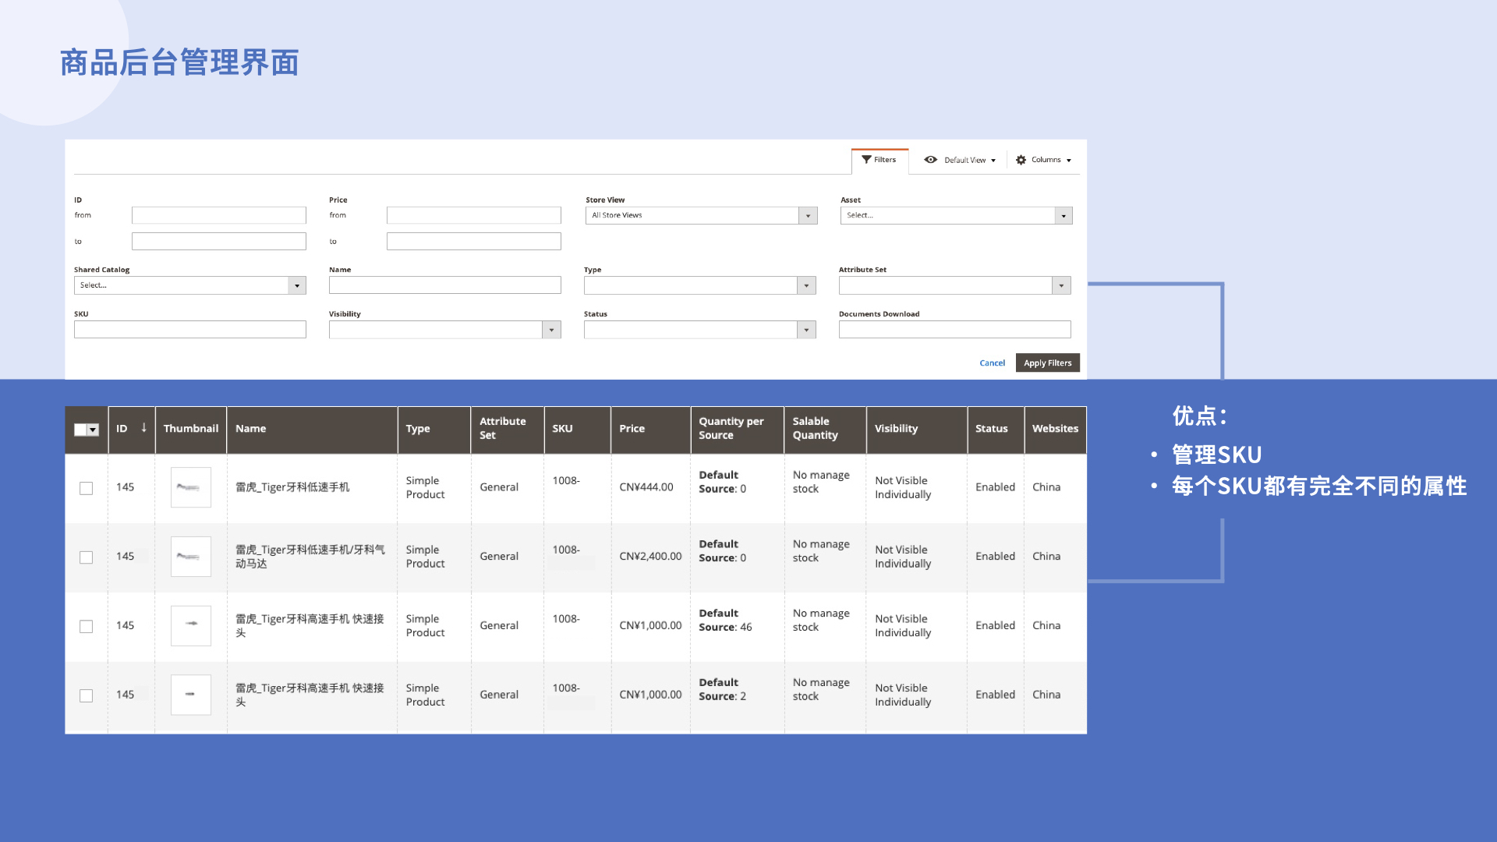Click the gear icon next to Columns
This screenshot has height=842, width=1497.
click(x=1021, y=160)
